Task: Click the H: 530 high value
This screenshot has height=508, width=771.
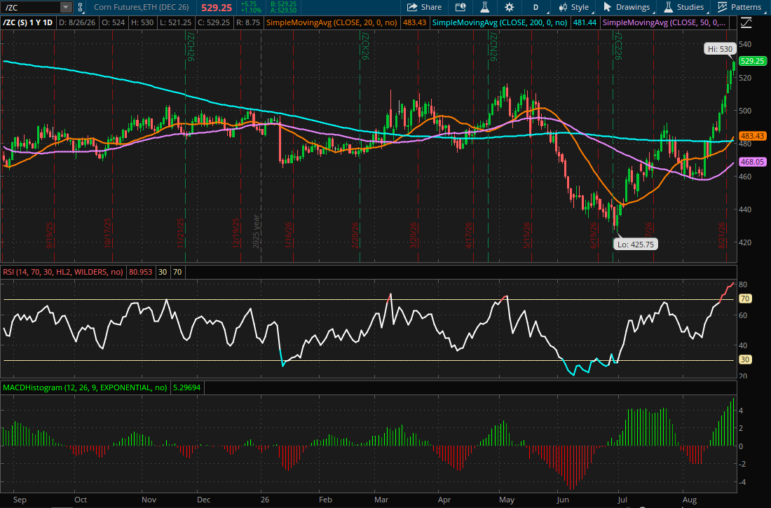Action: pos(142,22)
